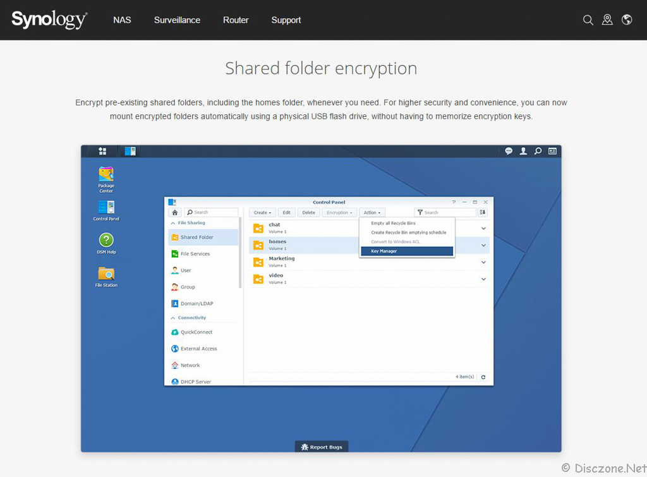Click the Edit button
Screen dimensions: 647x477
click(x=286, y=212)
